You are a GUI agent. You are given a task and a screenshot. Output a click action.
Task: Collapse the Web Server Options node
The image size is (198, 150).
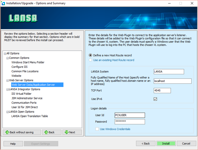click(x=7, y=80)
